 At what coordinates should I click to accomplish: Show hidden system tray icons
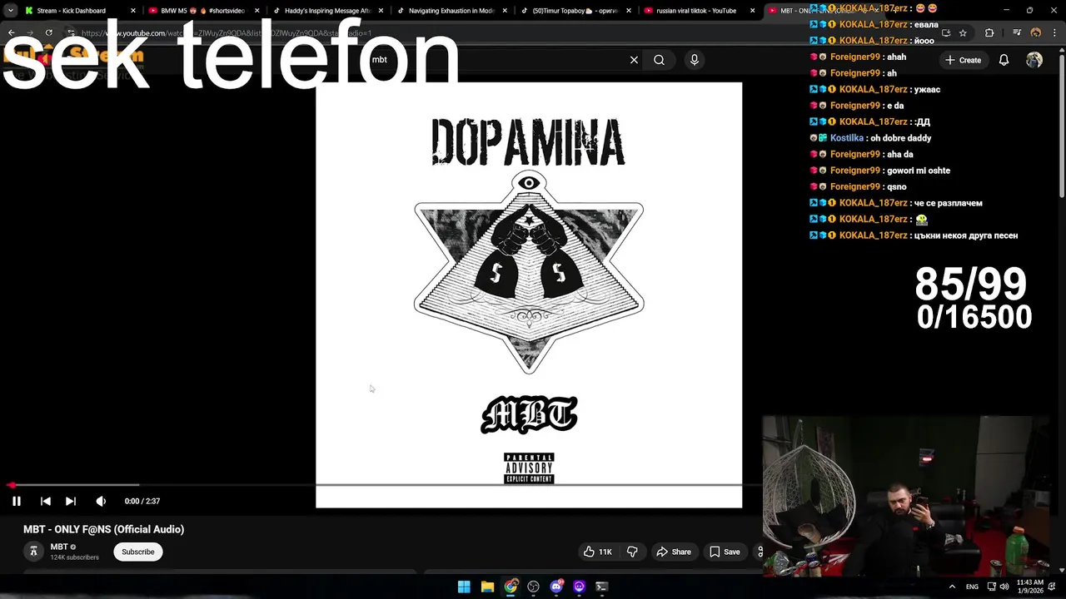952,587
